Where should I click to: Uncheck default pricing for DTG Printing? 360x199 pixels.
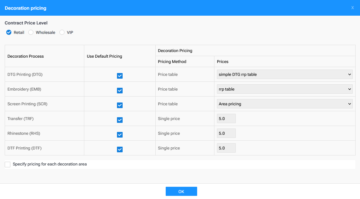[120, 76]
